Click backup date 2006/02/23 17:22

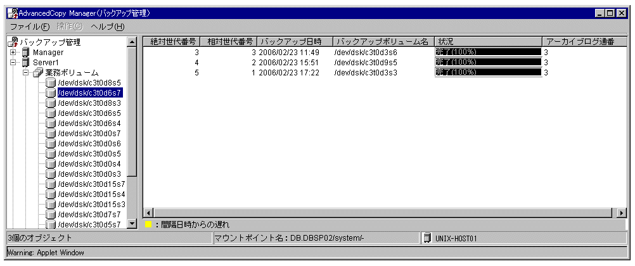[x=289, y=72]
